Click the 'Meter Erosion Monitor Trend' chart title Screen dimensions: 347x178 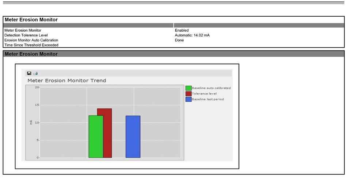(66, 81)
